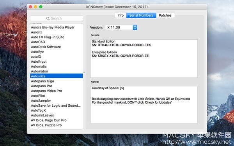Click the green zoom window button

tap(41, 7)
